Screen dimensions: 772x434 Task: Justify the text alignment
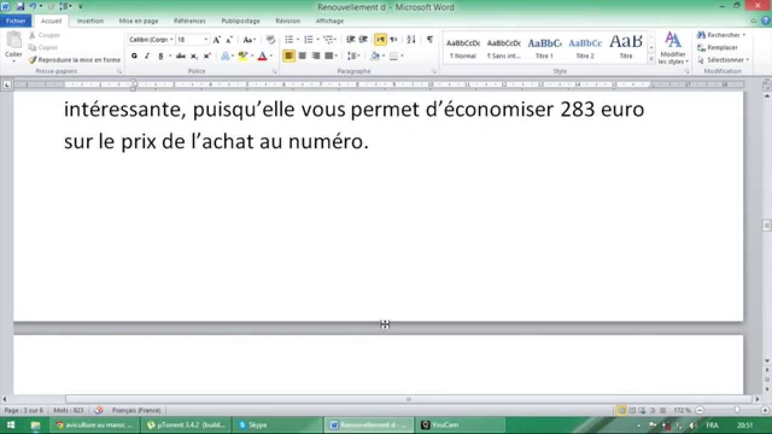329,56
